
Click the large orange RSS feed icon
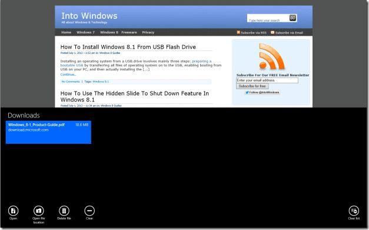point(272,56)
